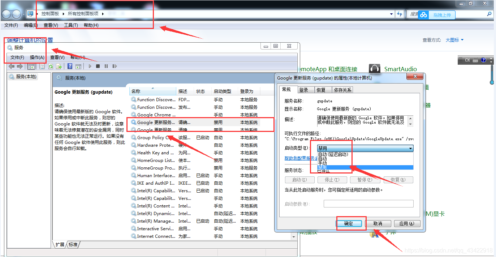This screenshot has height=257, width=496.
Task: Click the CH language indicator on language bar
Action: [x=467, y=60]
